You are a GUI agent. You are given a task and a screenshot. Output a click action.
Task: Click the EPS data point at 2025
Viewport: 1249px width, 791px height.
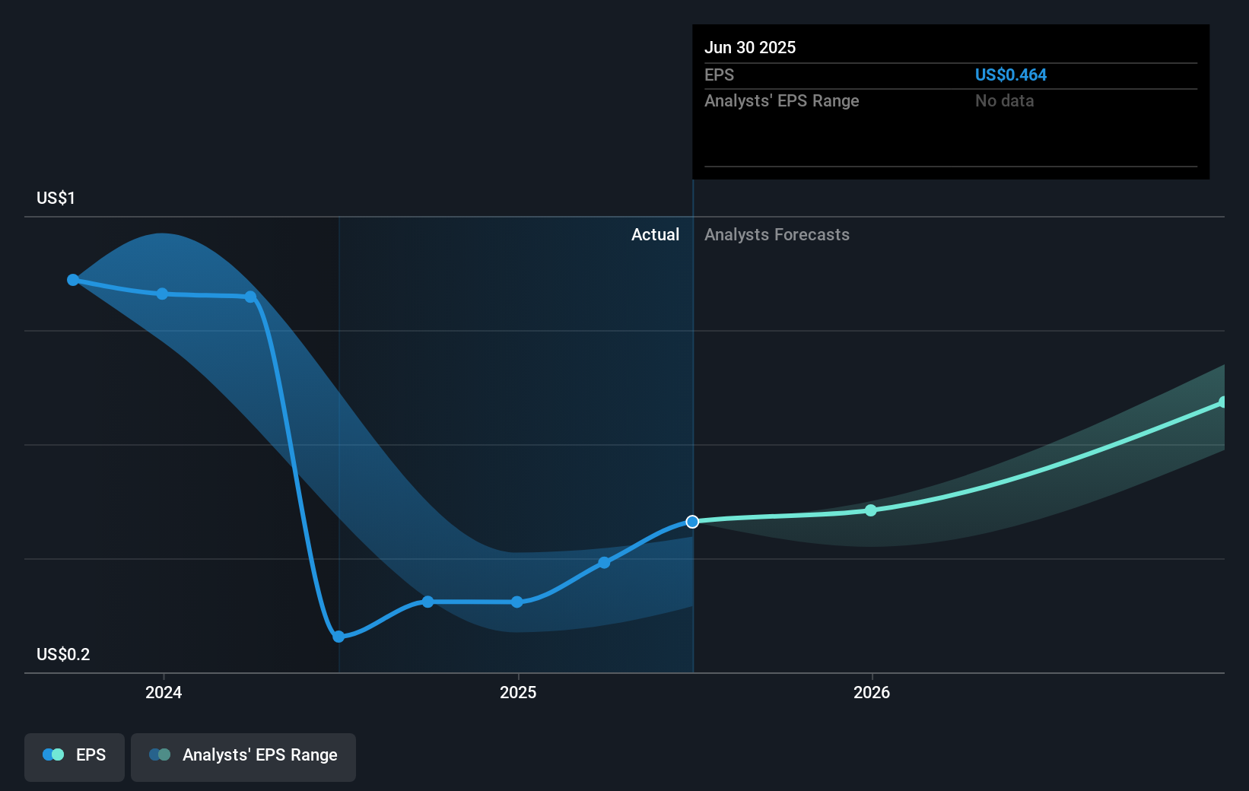(517, 602)
